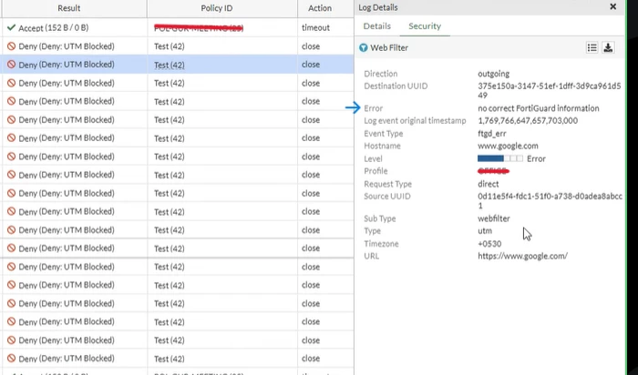Select the Security tab

pyautogui.click(x=425, y=26)
